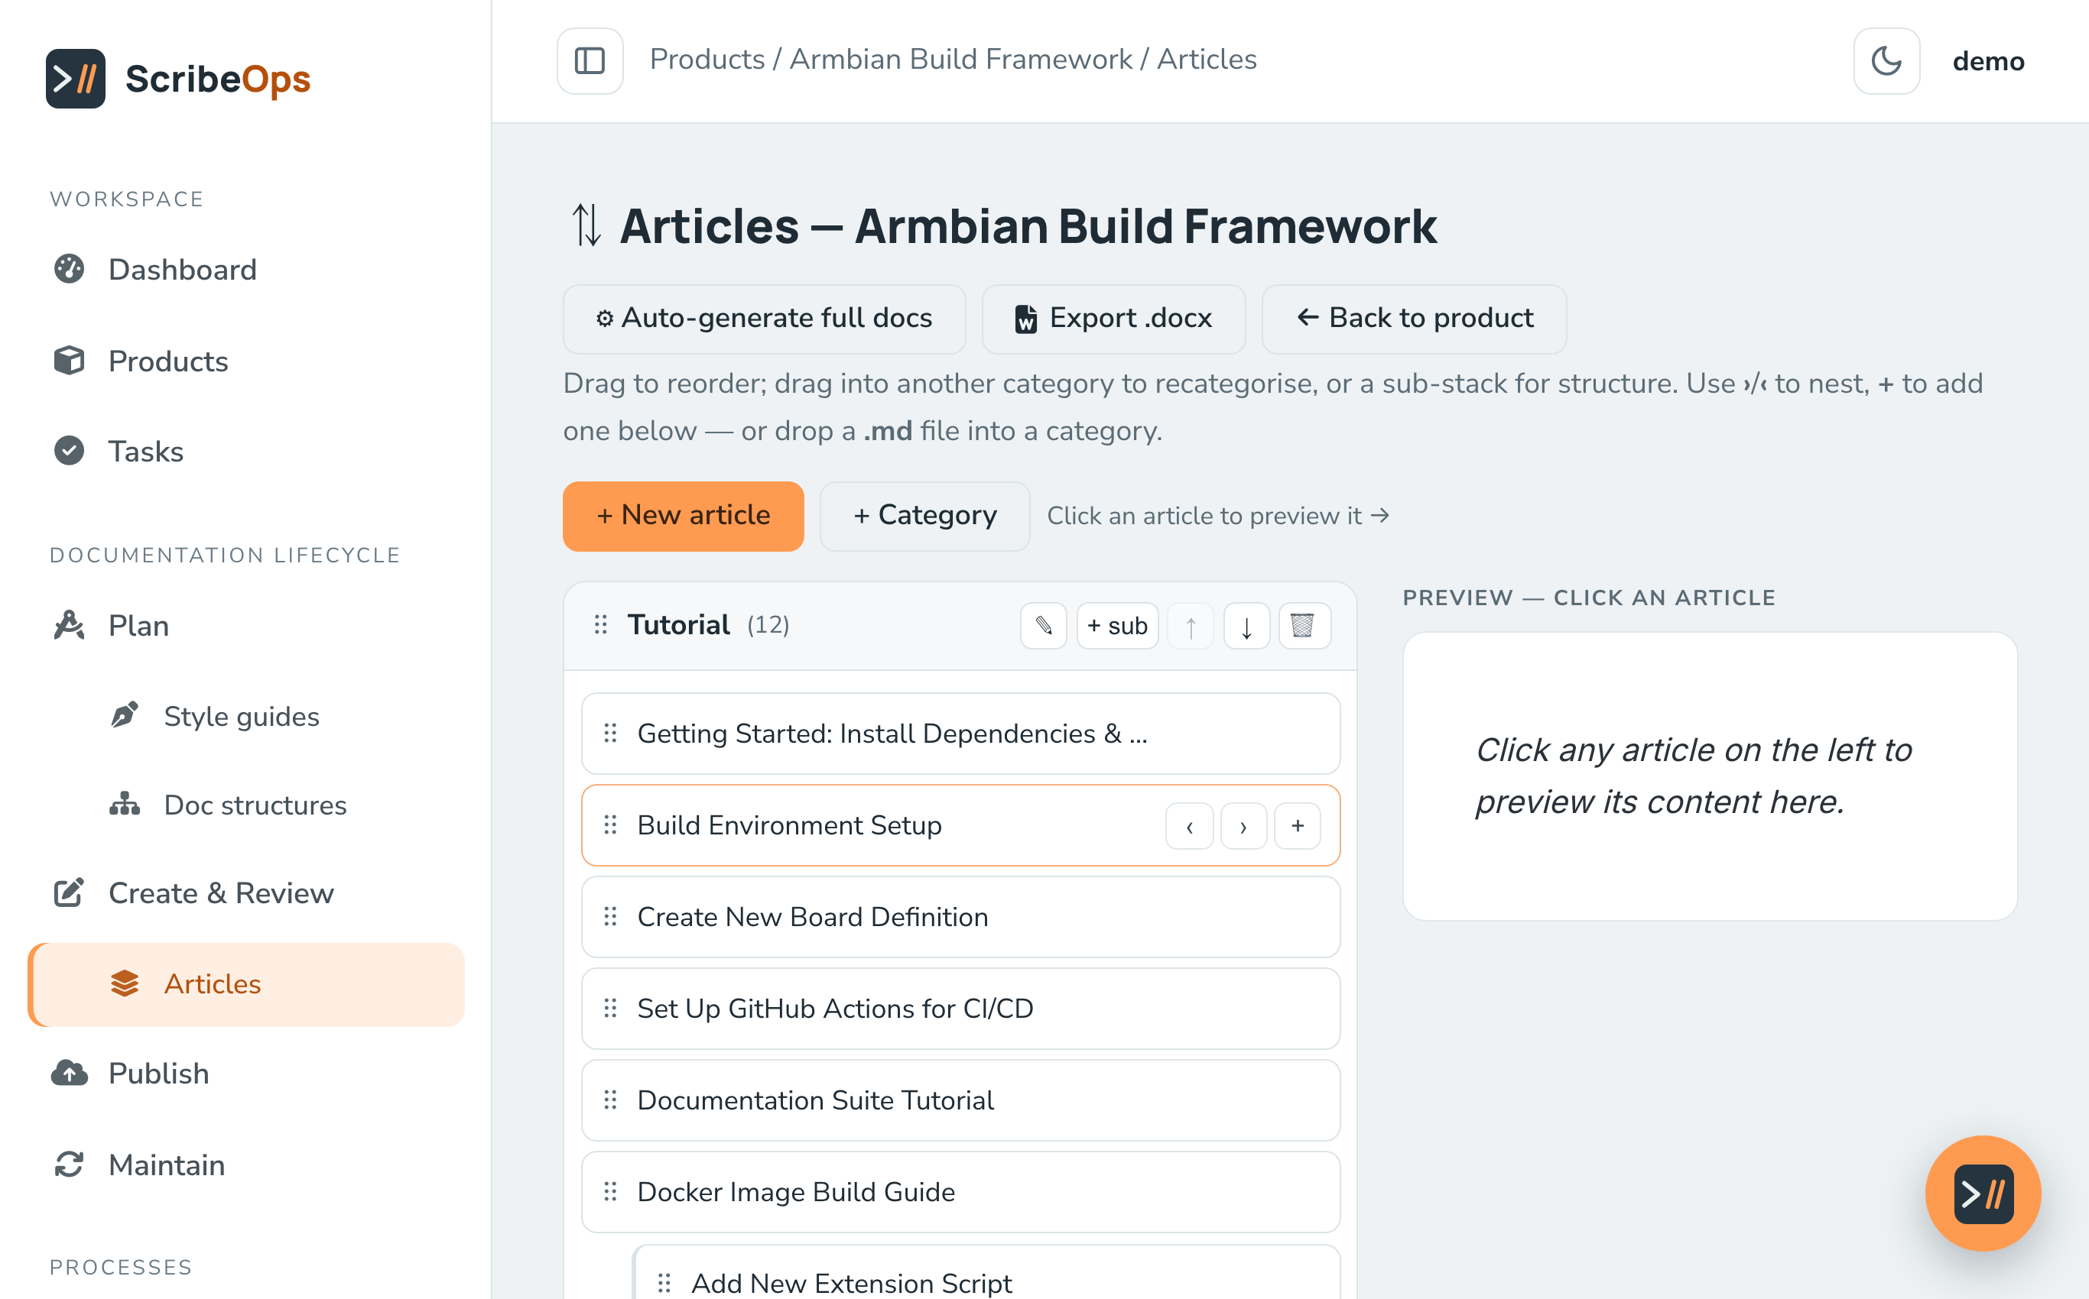Viewport: 2089px width, 1299px height.
Task: Click the Doc structures hierarchy icon
Action: tap(125, 804)
